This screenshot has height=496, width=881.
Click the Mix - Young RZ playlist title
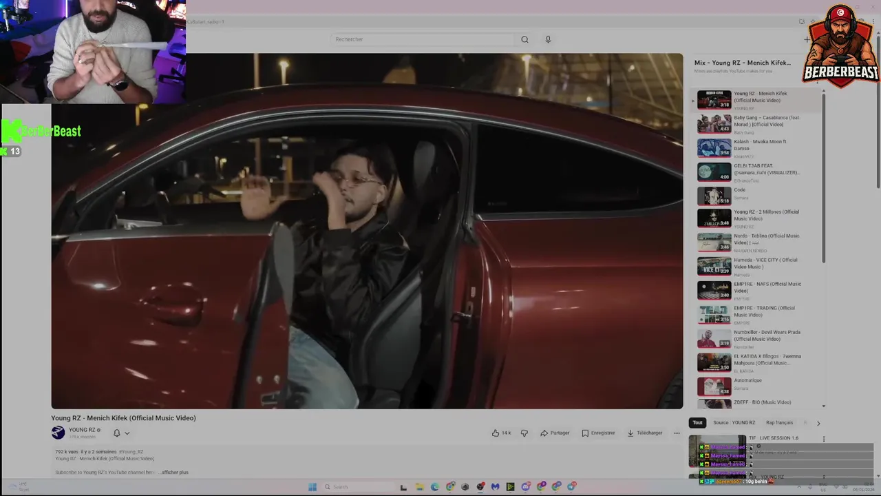pos(742,63)
